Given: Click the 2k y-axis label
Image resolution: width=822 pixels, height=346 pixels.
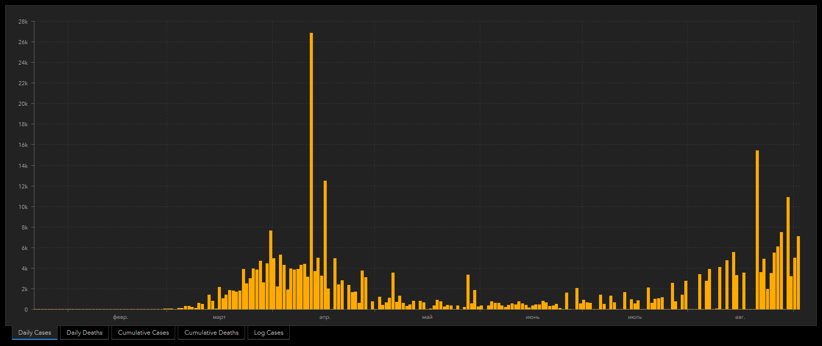Looking at the screenshot, I should point(25,289).
